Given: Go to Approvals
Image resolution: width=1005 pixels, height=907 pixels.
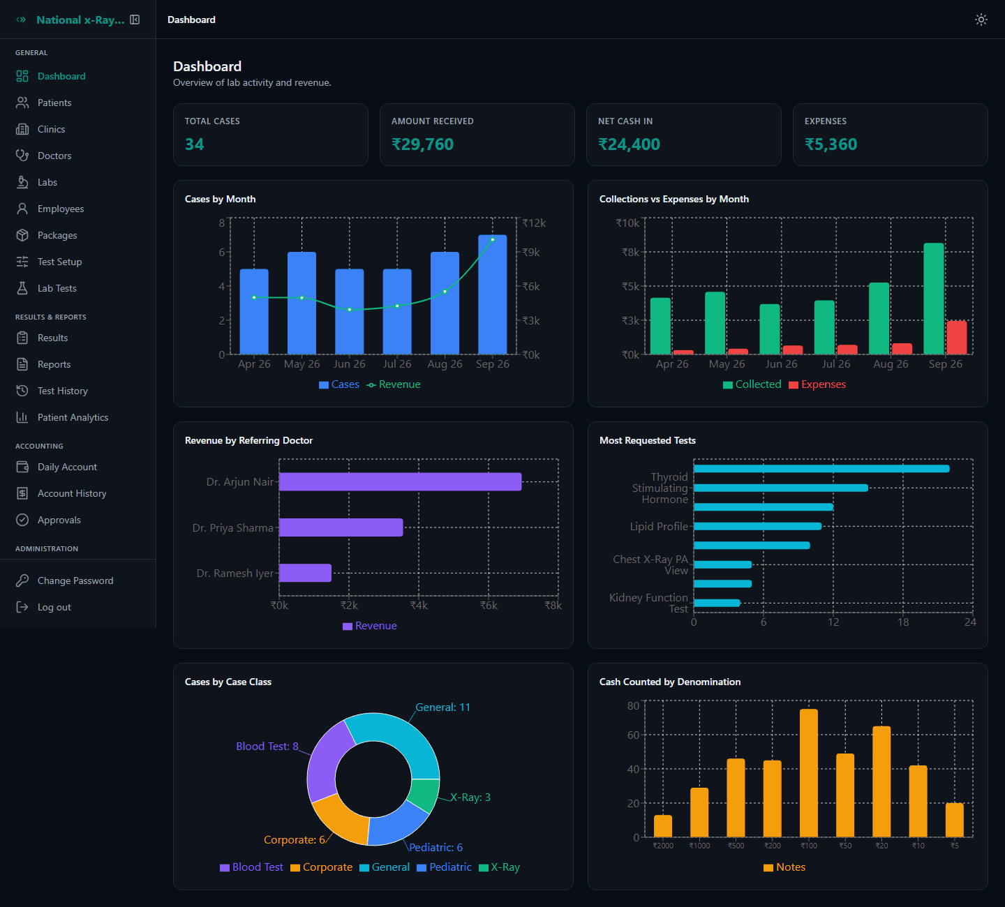Looking at the screenshot, I should (x=77, y=520).
